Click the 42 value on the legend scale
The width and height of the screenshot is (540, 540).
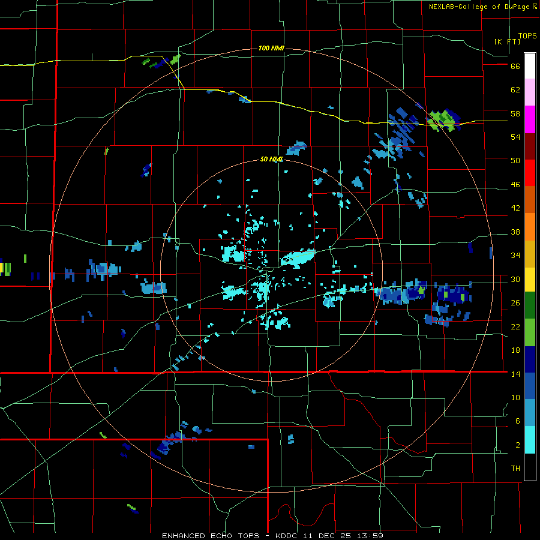coord(515,208)
